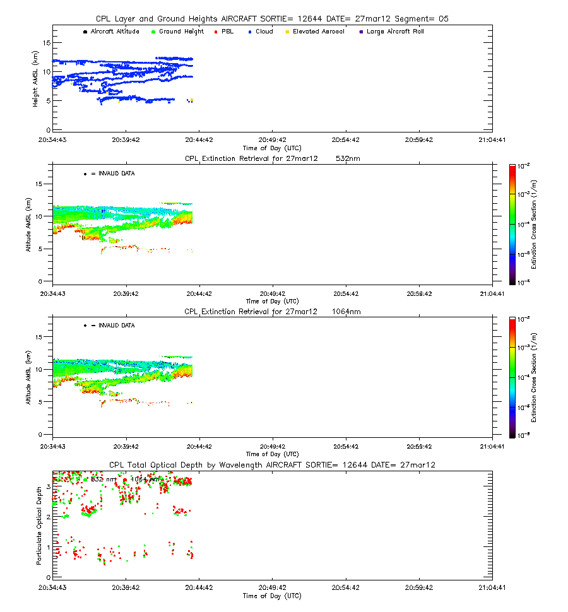Click 'Extinction Cross Section (1/m)' beside 532nm colorbar

coord(534,225)
